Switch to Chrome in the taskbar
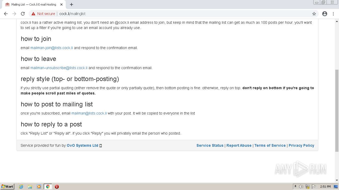The image size is (339, 190). click(x=48, y=187)
